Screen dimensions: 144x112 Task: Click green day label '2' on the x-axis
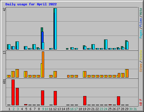(x=13, y=109)
